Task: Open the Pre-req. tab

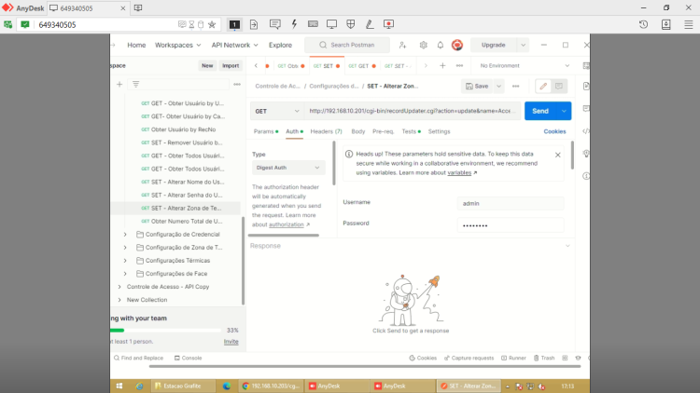Action: (383, 131)
